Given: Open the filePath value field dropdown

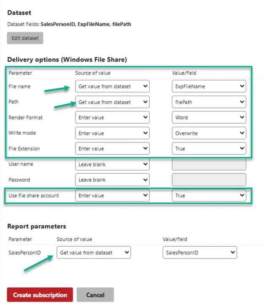Looking at the screenshot, I should (x=209, y=102).
